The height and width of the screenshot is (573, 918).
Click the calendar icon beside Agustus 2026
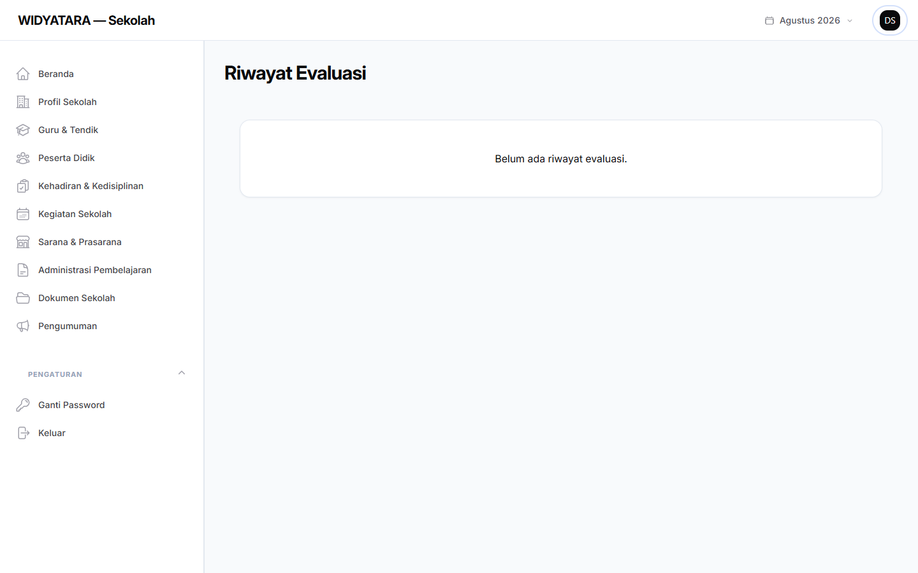769,20
